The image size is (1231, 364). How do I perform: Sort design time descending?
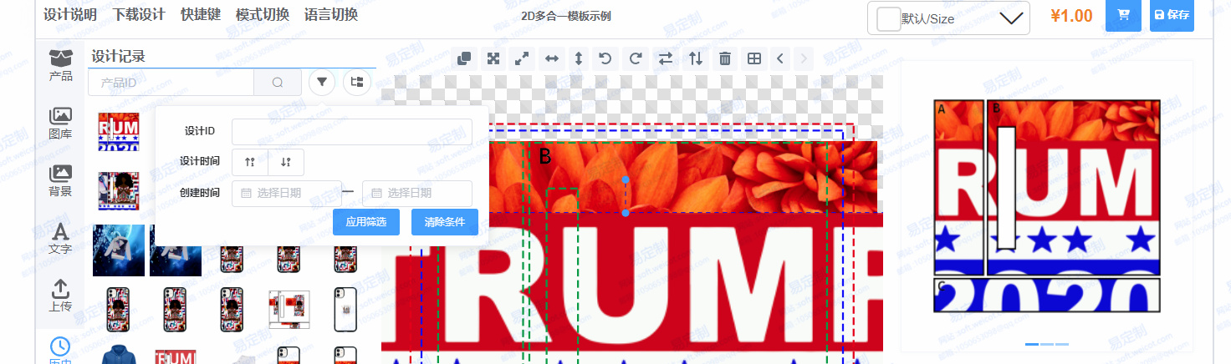pos(286,162)
